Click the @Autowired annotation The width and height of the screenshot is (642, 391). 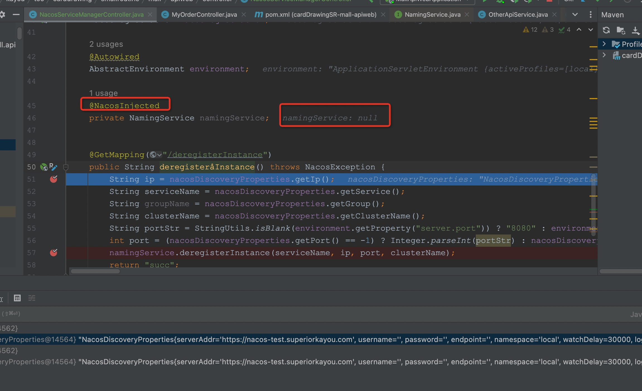pos(114,57)
